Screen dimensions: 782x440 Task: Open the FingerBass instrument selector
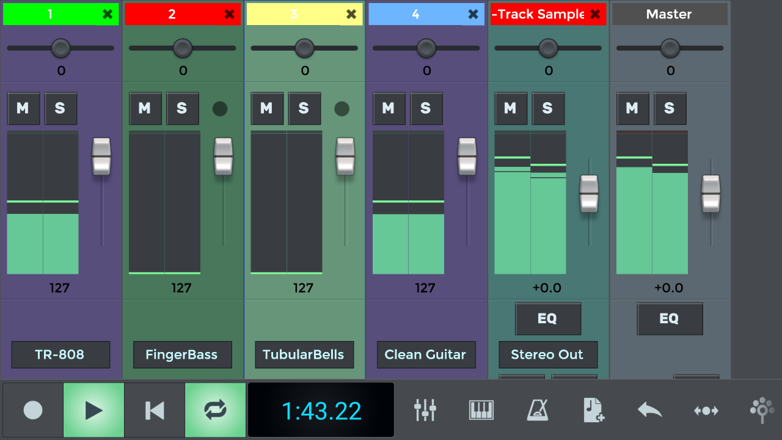click(x=182, y=354)
